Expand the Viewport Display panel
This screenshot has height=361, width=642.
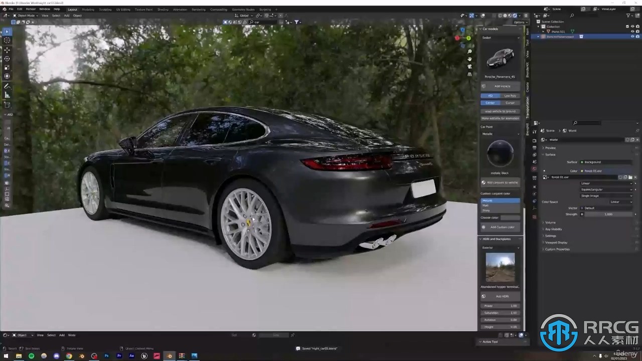coord(556,243)
